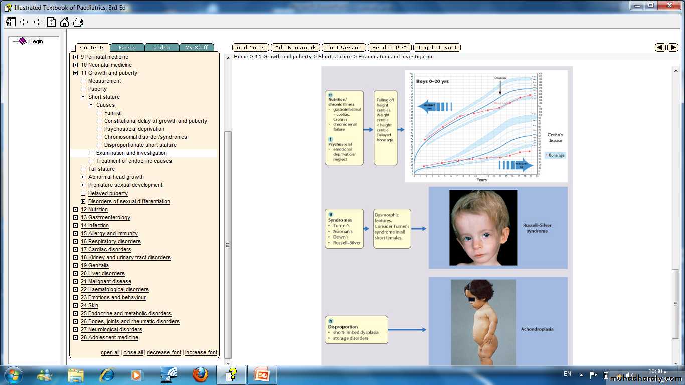
Task: Open Constitutional delay of growth and puberty
Action: pos(155,121)
